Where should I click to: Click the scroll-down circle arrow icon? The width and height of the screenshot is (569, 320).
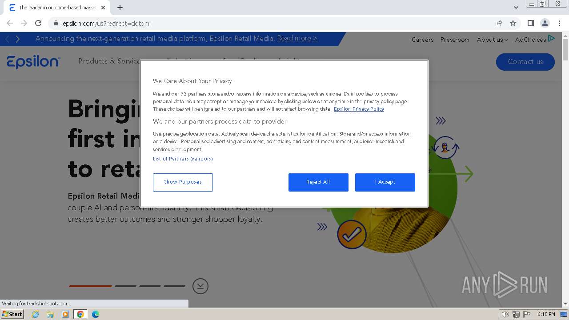[x=200, y=286]
